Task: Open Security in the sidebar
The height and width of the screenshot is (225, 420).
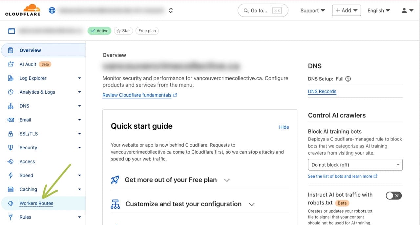Action: [x=28, y=148]
